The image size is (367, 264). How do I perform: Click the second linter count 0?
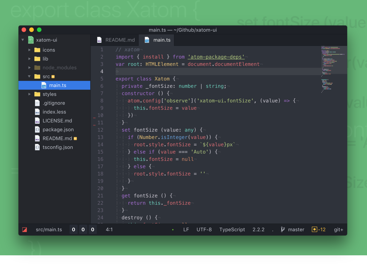point(83,230)
